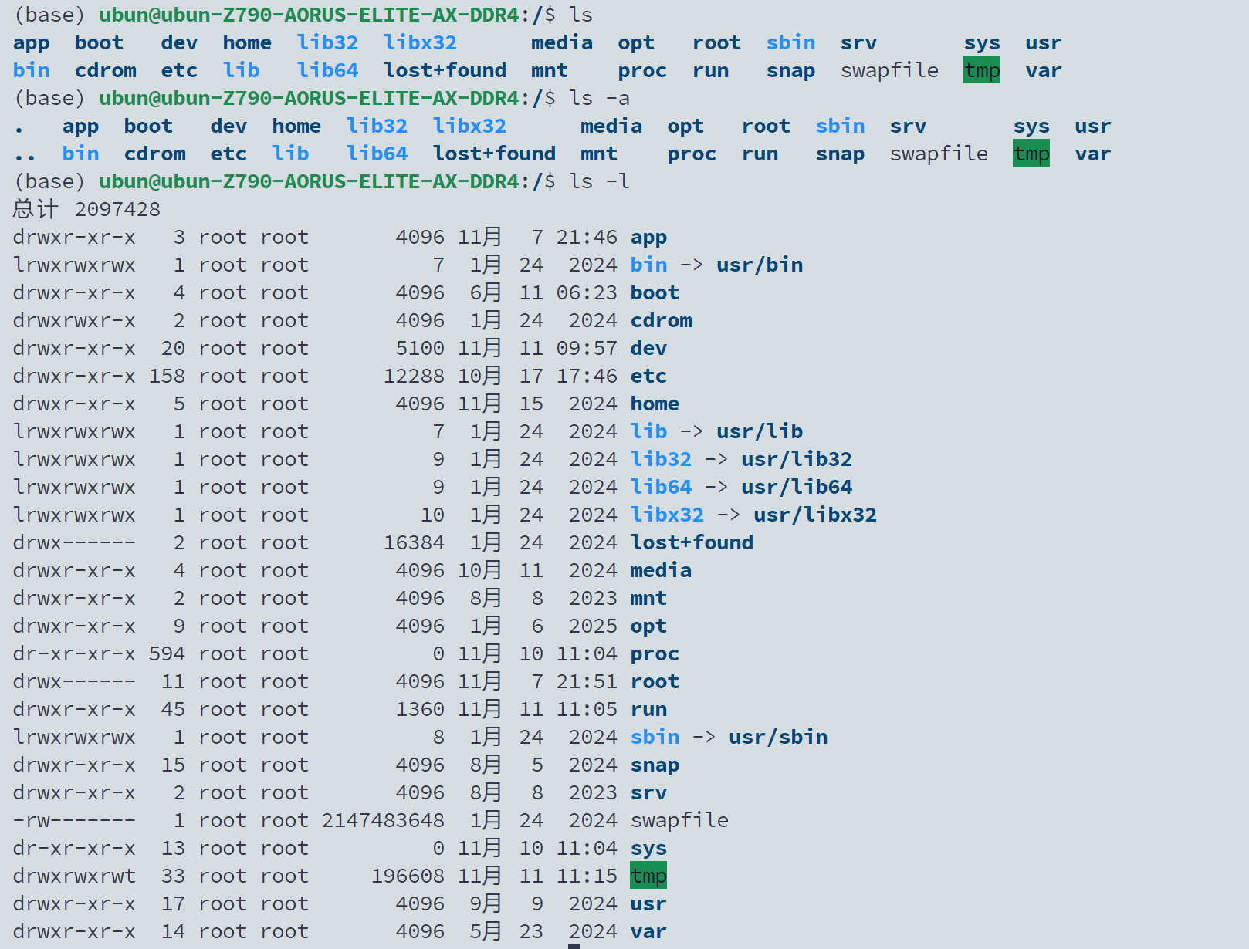Screen dimensions: 1249x949
Task: Click 'snap' in the ls -a output
Action: (840, 154)
